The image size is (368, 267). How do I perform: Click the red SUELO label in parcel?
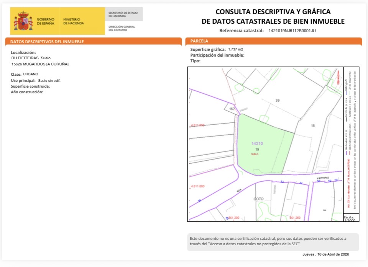pyautogui.click(x=255, y=154)
